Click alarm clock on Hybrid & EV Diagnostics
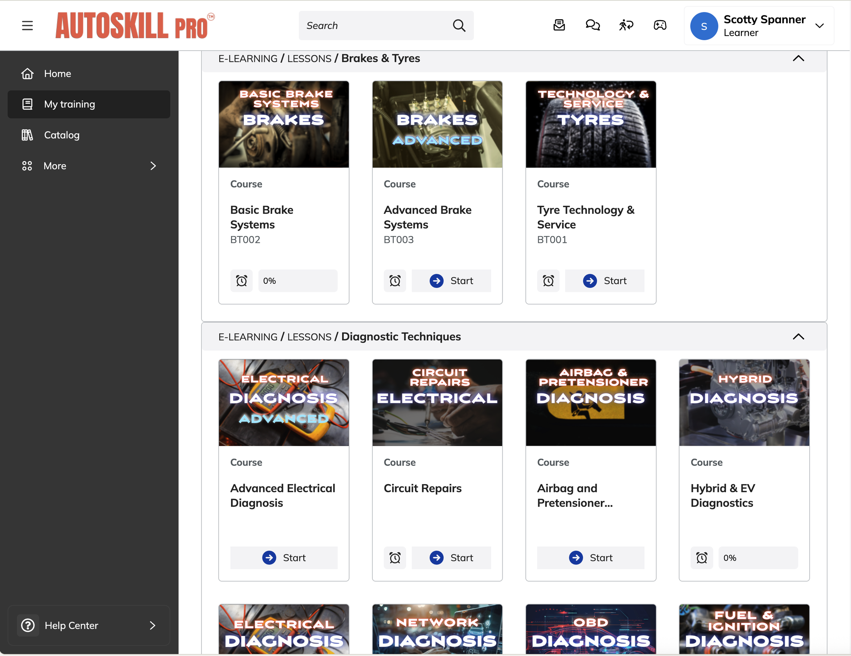Screen dimensions: 851x656 [x=701, y=558]
